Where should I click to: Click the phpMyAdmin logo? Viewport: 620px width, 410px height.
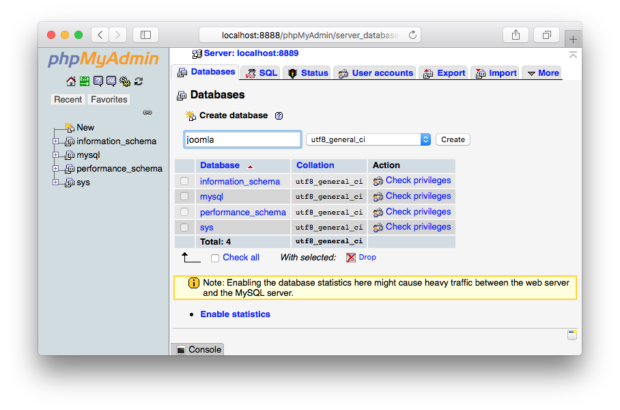102,59
